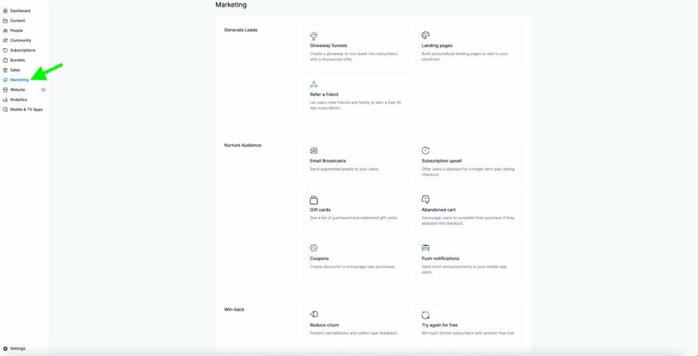Select the Push notifications title

point(440,259)
